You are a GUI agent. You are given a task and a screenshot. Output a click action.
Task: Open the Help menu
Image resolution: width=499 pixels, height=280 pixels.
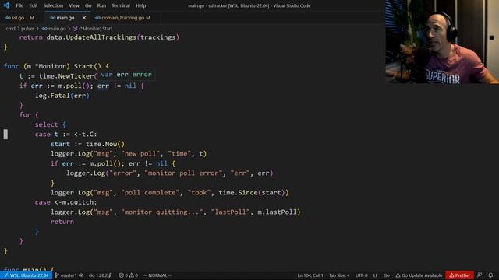coord(140,5)
